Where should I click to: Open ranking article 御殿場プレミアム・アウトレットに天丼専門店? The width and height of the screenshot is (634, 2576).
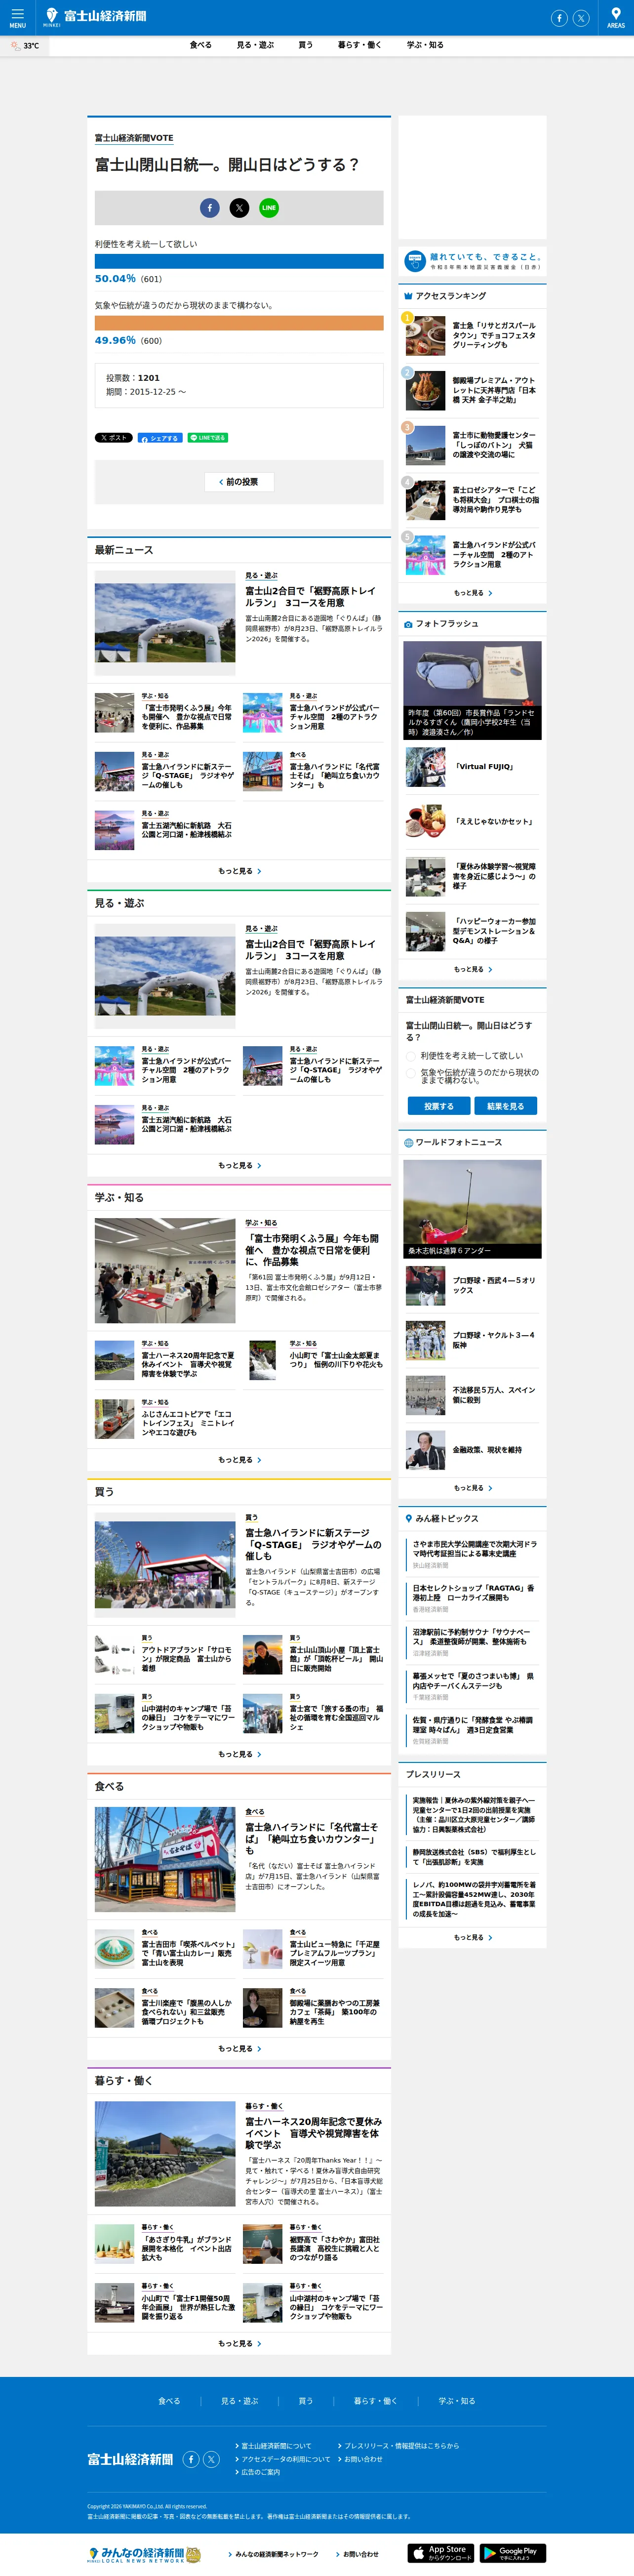click(472, 390)
